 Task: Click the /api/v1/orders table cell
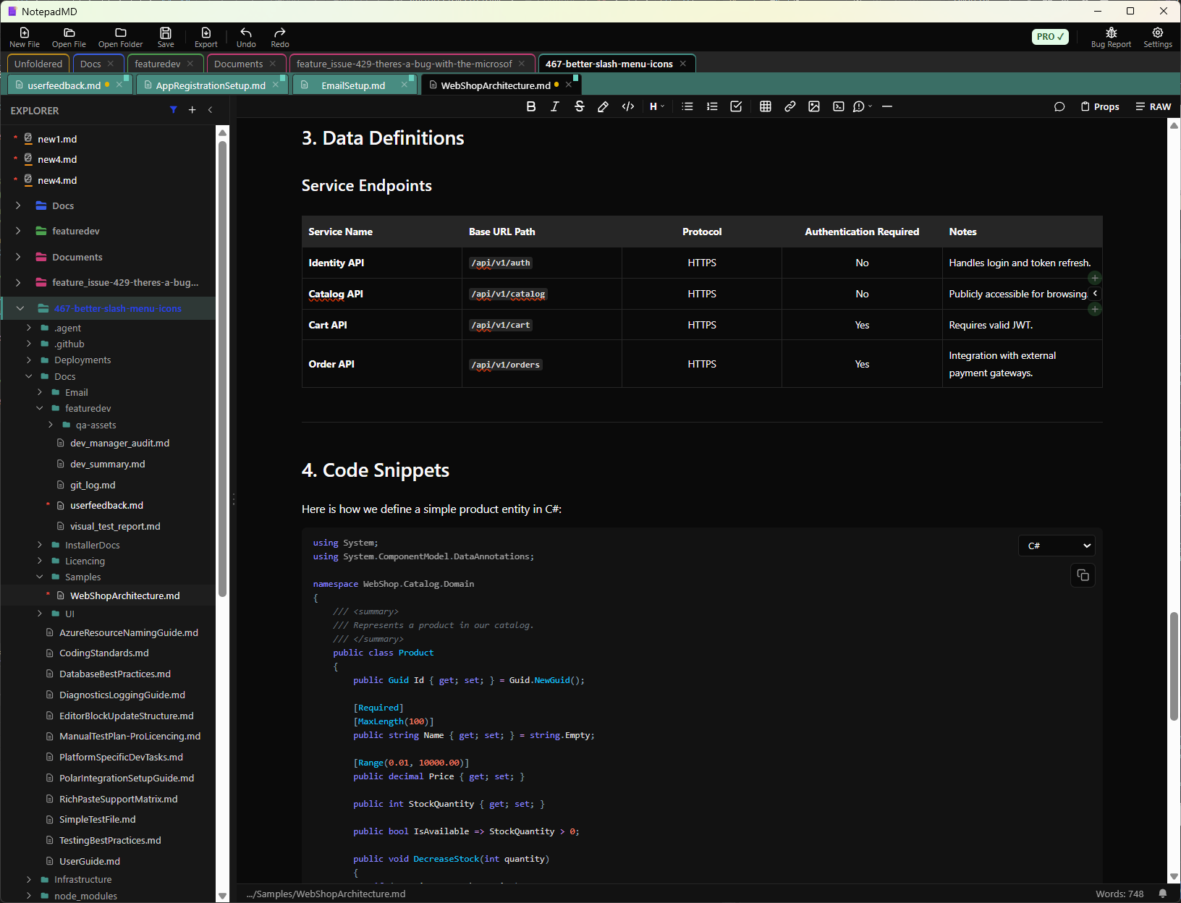click(x=541, y=364)
